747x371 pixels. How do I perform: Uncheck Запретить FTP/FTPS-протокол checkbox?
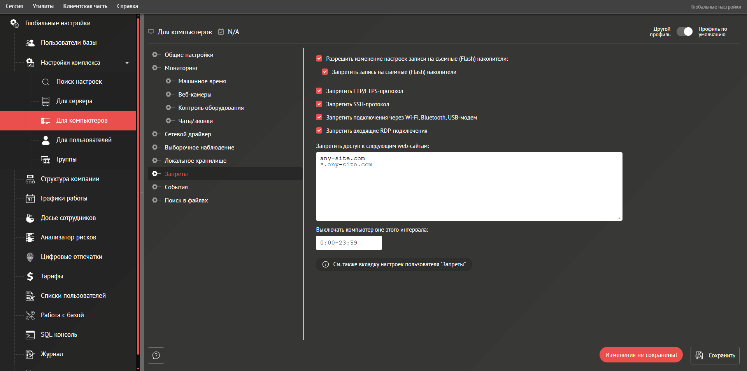coord(319,91)
